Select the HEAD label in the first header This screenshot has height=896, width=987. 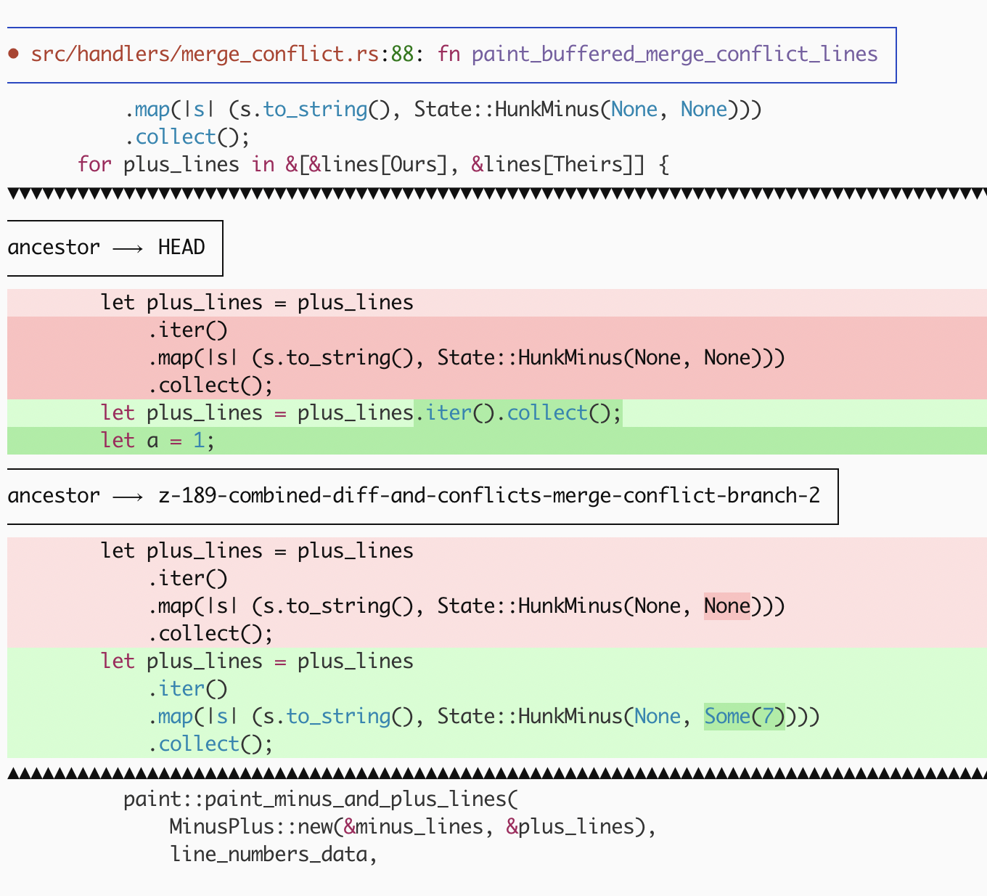[181, 248]
